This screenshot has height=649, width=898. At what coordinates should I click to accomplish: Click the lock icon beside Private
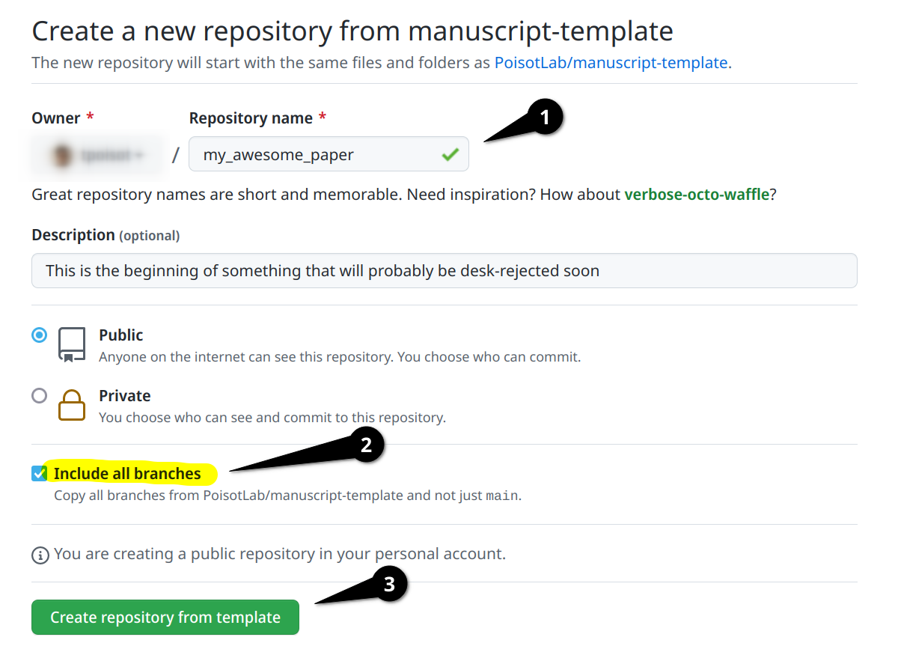pyautogui.click(x=71, y=405)
